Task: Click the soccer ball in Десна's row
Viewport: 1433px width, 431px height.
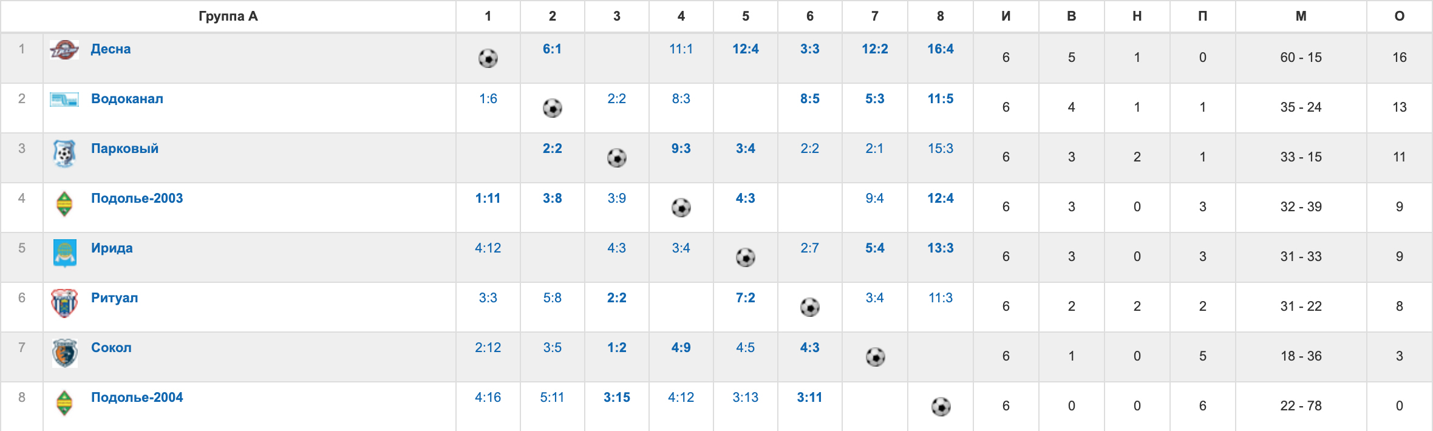Action: [x=488, y=58]
